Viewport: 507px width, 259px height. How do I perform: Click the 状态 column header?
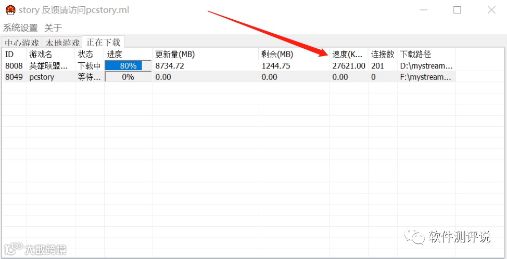coord(90,54)
